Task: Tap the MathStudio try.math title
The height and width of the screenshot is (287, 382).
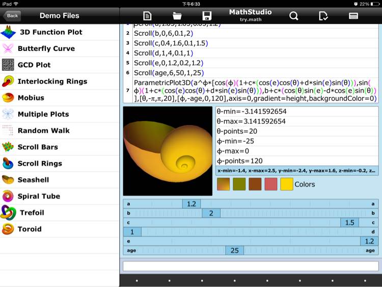Action: [x=250, y=15]
